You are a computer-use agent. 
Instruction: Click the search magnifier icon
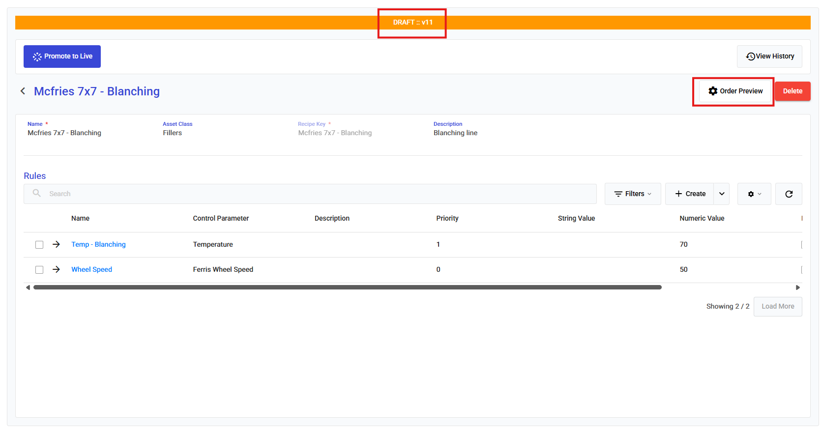coord(37,193)
